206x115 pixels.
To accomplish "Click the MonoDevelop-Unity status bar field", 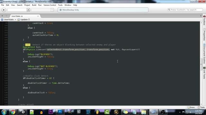I will point(103,10).
